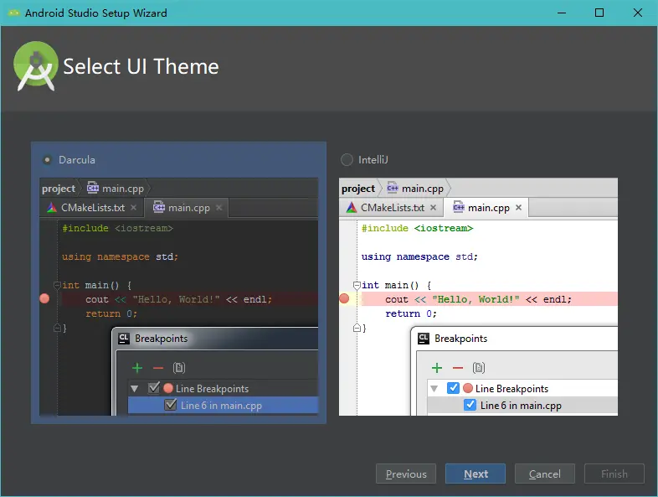658x497 pixels.
Task: Click the CMakeLists.txt tab in IntelliJ preview
Action: pyautogui.click(x=392, y=208)
